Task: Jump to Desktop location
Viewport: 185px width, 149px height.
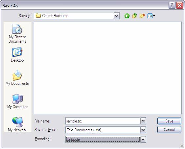Action: pos(17,55)
